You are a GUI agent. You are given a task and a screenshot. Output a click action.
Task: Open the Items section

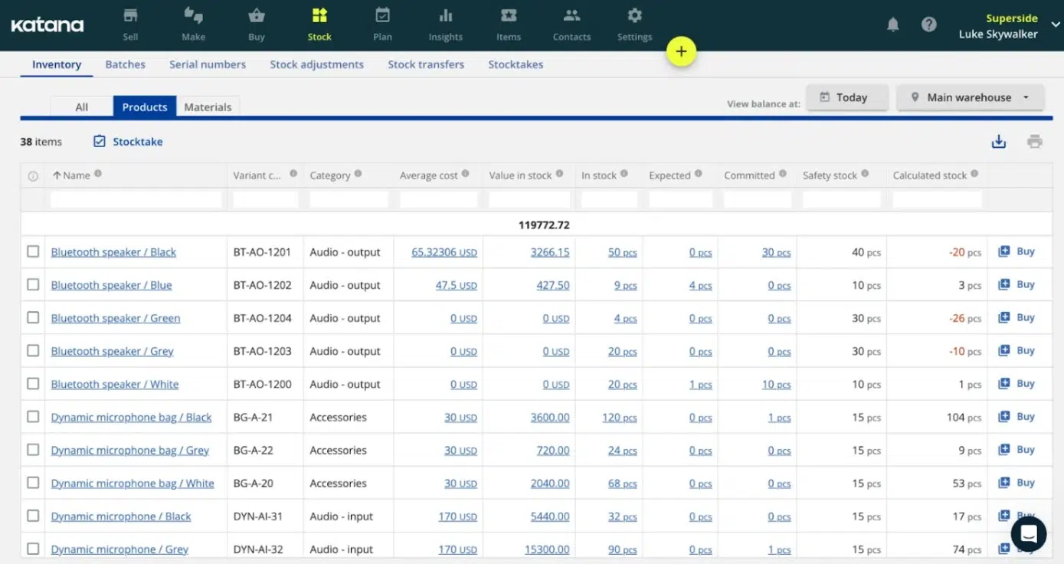[x=508, y=24]
